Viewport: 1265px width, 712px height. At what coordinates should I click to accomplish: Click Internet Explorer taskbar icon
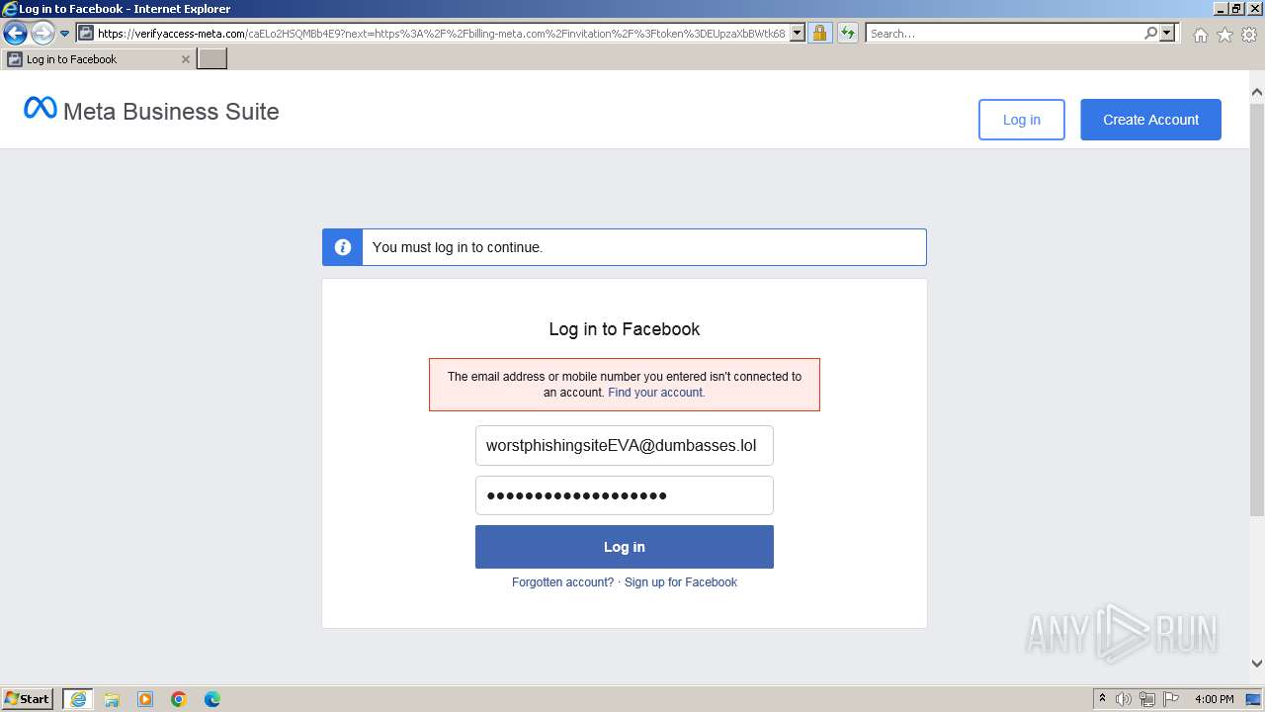[x=78, y=699]
